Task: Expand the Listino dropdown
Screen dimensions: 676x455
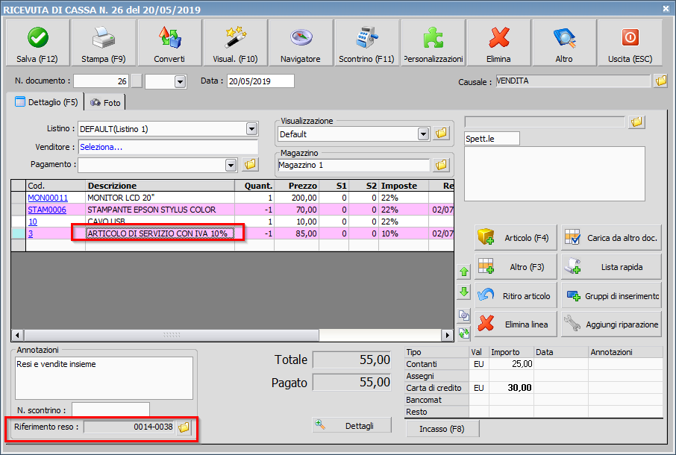Action: [251, 129]
